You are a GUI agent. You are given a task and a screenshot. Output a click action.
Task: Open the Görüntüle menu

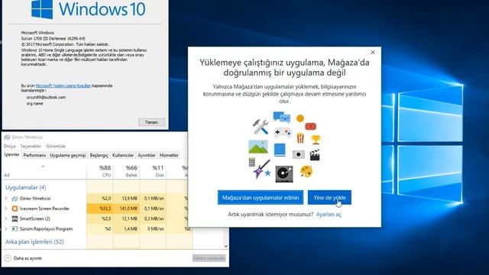(x=56, y=146)
